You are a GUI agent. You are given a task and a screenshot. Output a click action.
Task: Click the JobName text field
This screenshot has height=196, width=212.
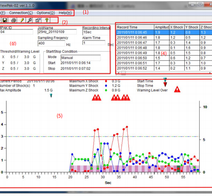pyautogui.click(x=57, y=32)
